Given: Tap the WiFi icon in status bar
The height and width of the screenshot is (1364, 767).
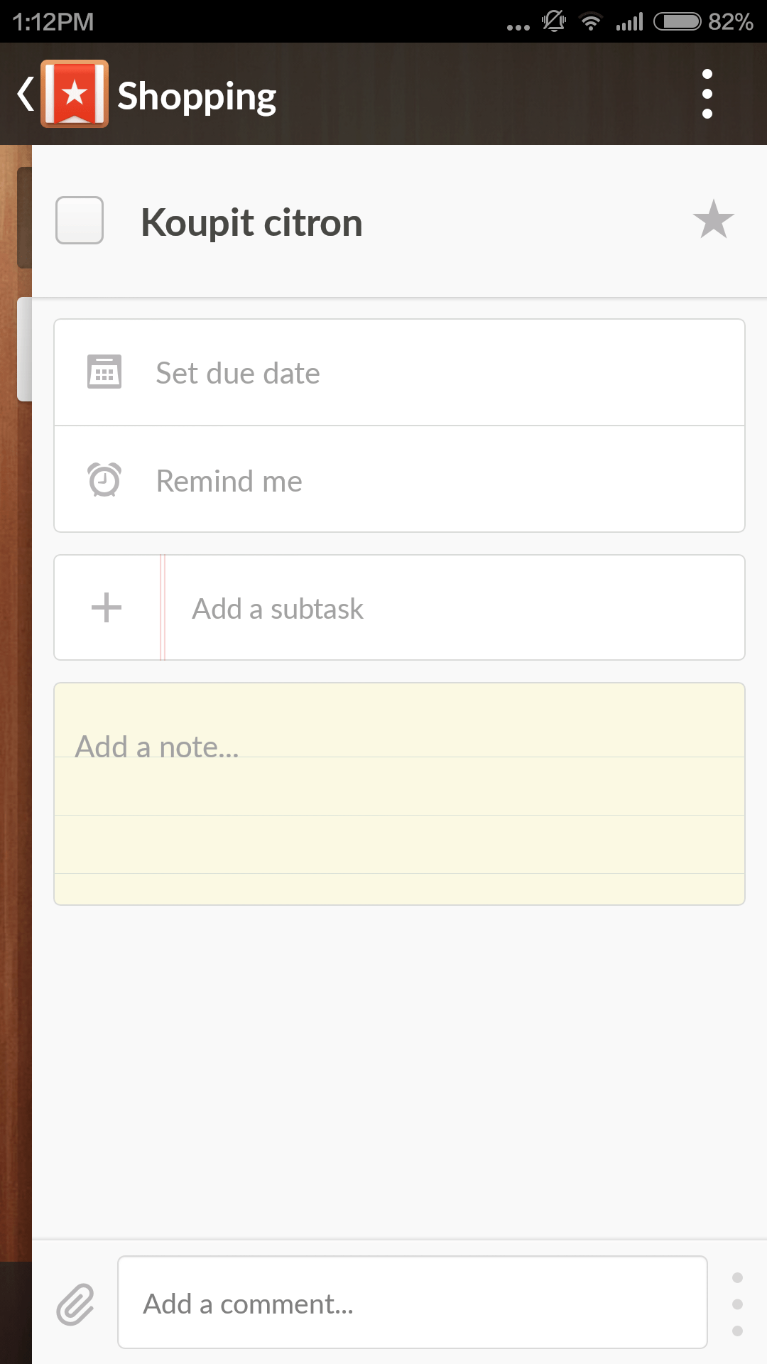Looking at the screenshot, I should (x=590, y=21).
